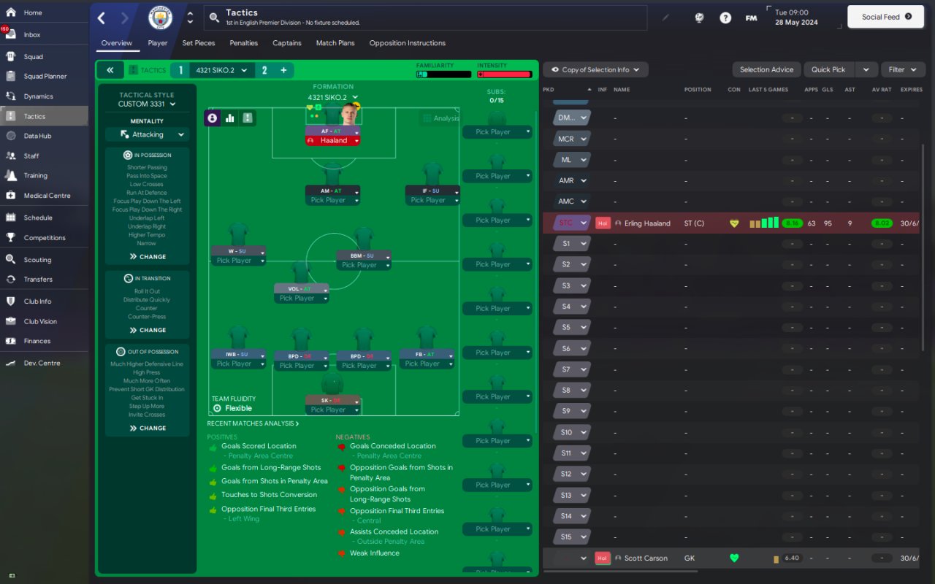935x584 pixels.
Task: Pick a player for the VOL role
Action: [x=302, y=298]
